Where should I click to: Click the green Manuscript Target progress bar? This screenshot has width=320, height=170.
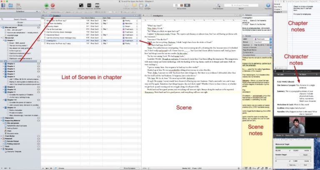[x=293, y=147]
